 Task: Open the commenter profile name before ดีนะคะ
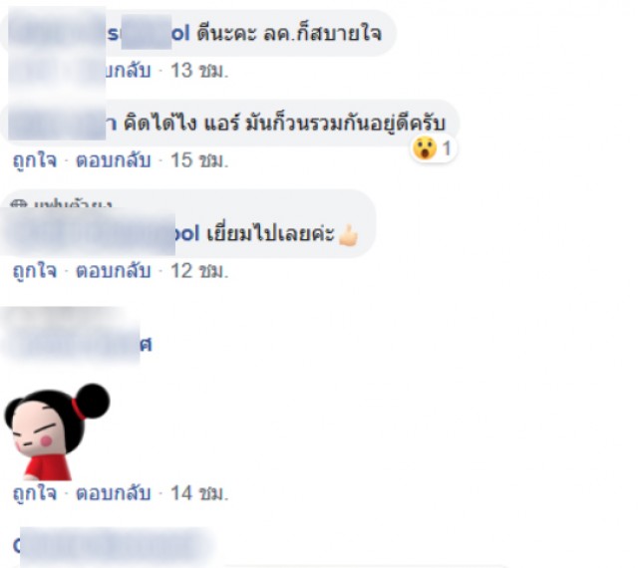99,33
